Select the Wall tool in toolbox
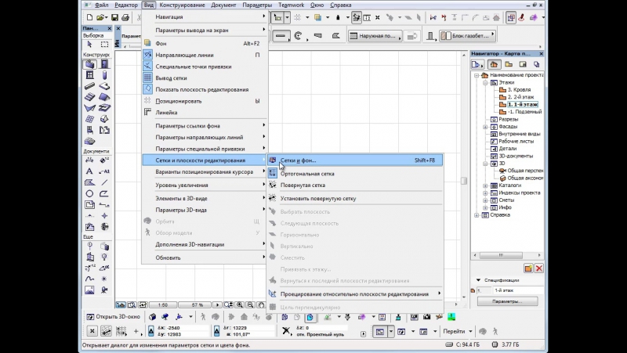 tap(89, 64)
